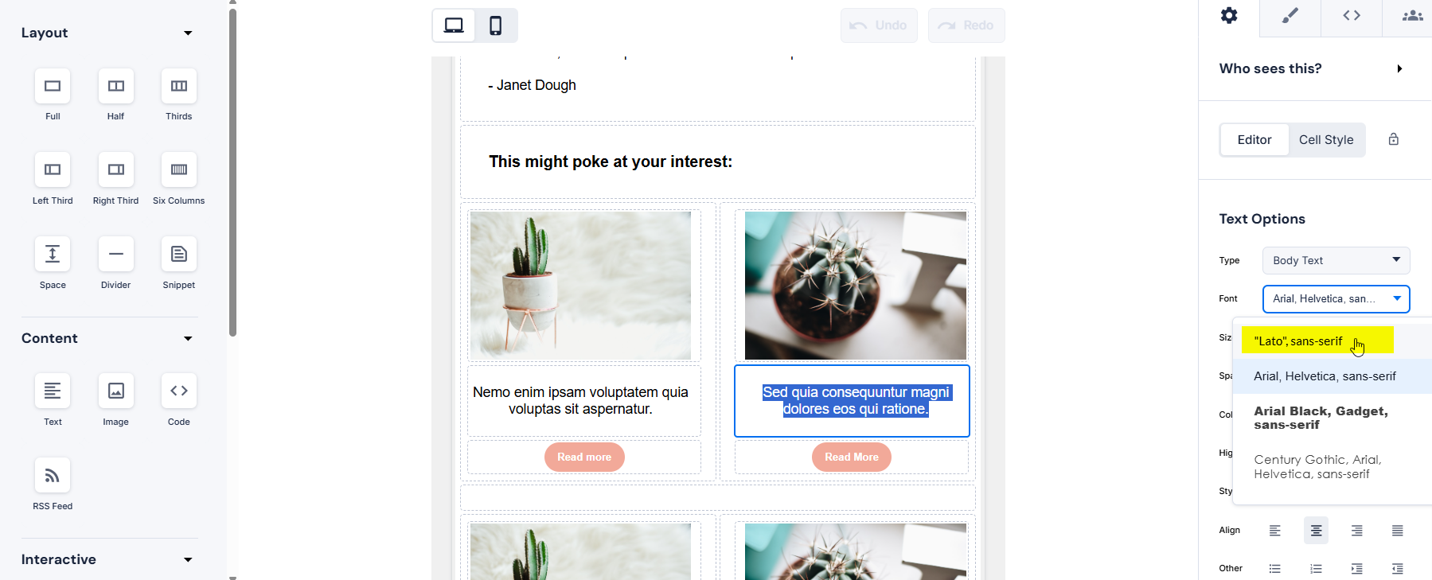1432x580 pixels.
Task: Switch to desktop preview mode
Action: [x=454, y=25]
